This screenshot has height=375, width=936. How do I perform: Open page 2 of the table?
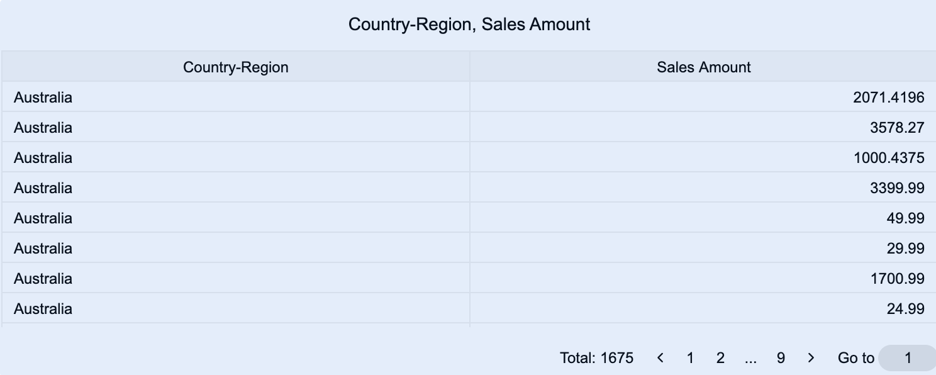coord(720,358)
